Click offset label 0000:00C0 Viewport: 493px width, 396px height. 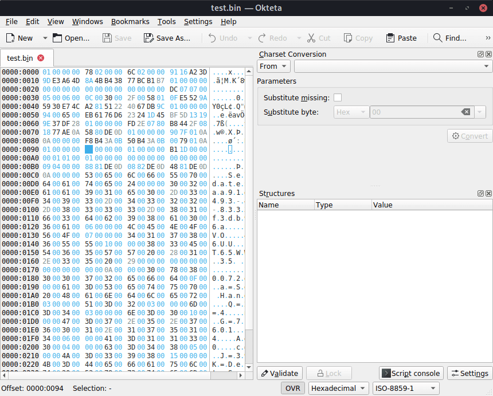(x=20, y=175)
